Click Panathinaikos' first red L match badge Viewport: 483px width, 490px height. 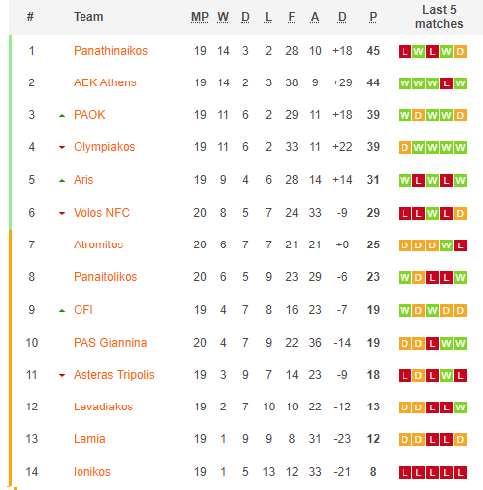(x=404, y=52)
